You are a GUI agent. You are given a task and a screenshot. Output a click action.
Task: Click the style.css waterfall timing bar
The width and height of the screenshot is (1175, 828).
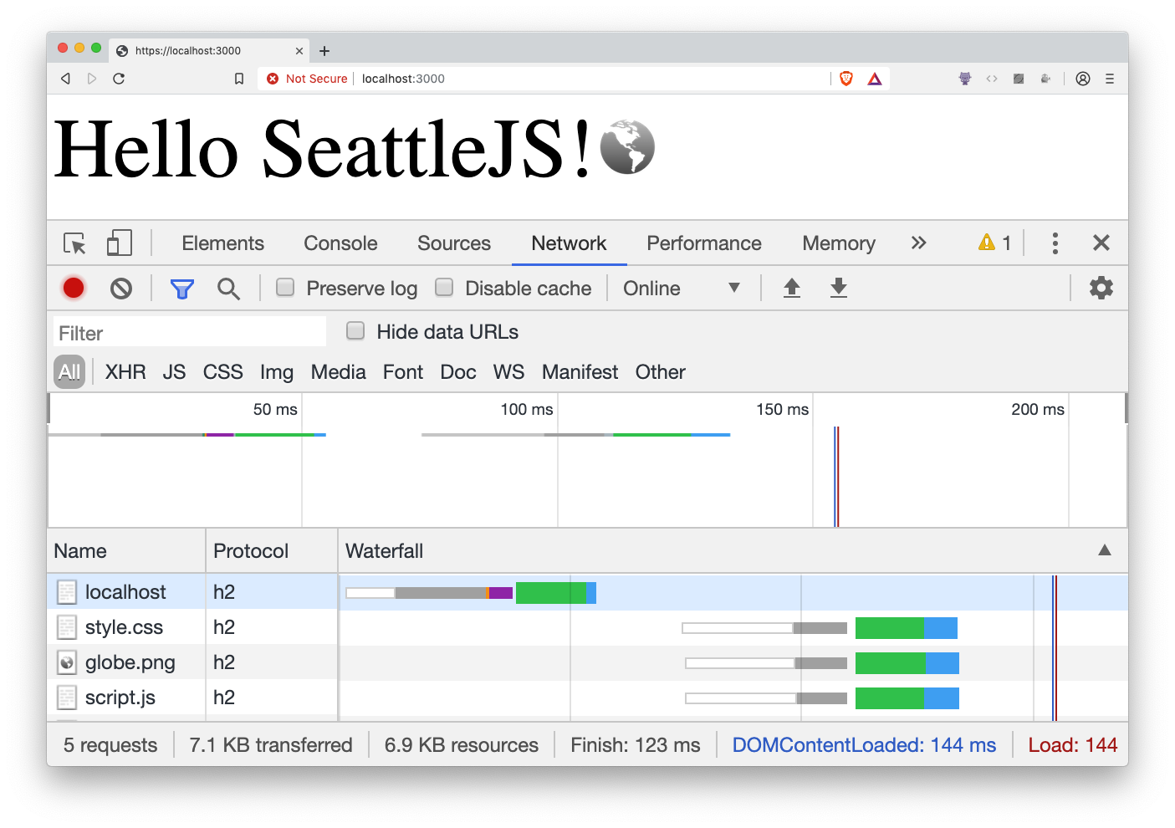[x=820, y=628]
